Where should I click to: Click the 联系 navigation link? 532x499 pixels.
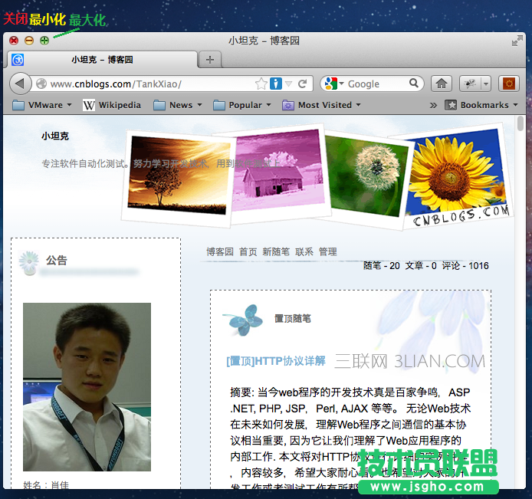304,251
